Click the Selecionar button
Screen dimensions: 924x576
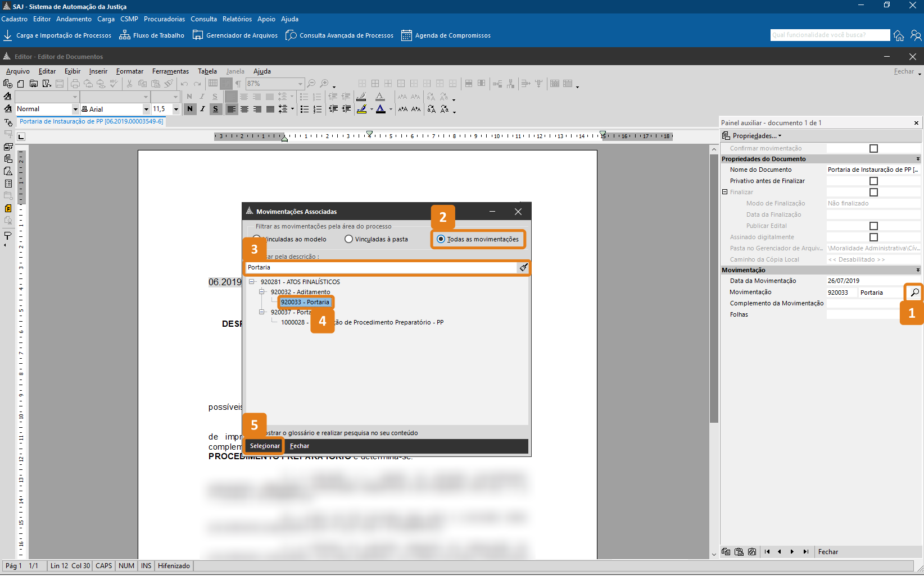pyautogui.click(x=265, y=446)
